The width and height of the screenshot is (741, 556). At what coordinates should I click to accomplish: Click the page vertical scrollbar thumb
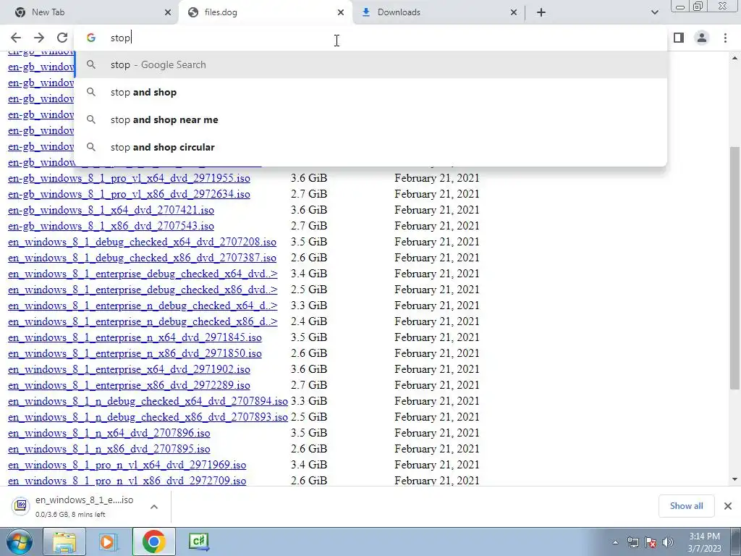pos(735,268)
